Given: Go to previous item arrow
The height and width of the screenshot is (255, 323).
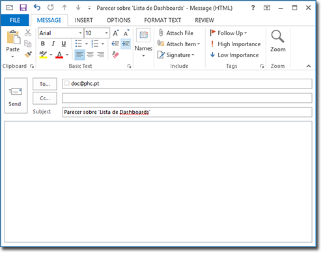Looking at the screenshot, I should tap(64, 8).
